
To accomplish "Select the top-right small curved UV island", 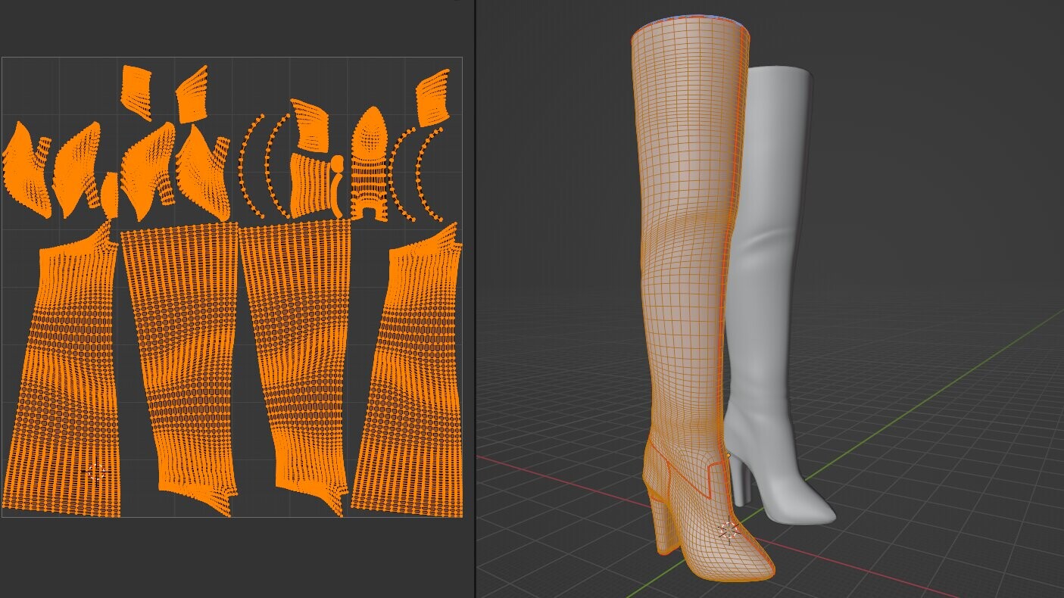I will [433, 97].
